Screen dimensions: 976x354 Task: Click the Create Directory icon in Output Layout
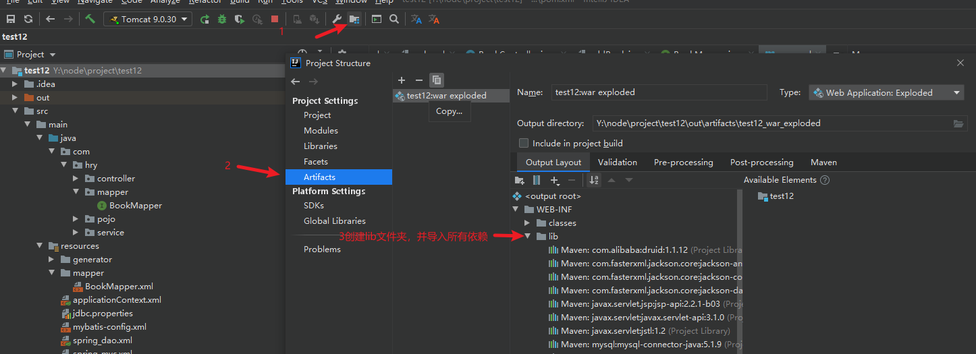(x=520, y=180)
